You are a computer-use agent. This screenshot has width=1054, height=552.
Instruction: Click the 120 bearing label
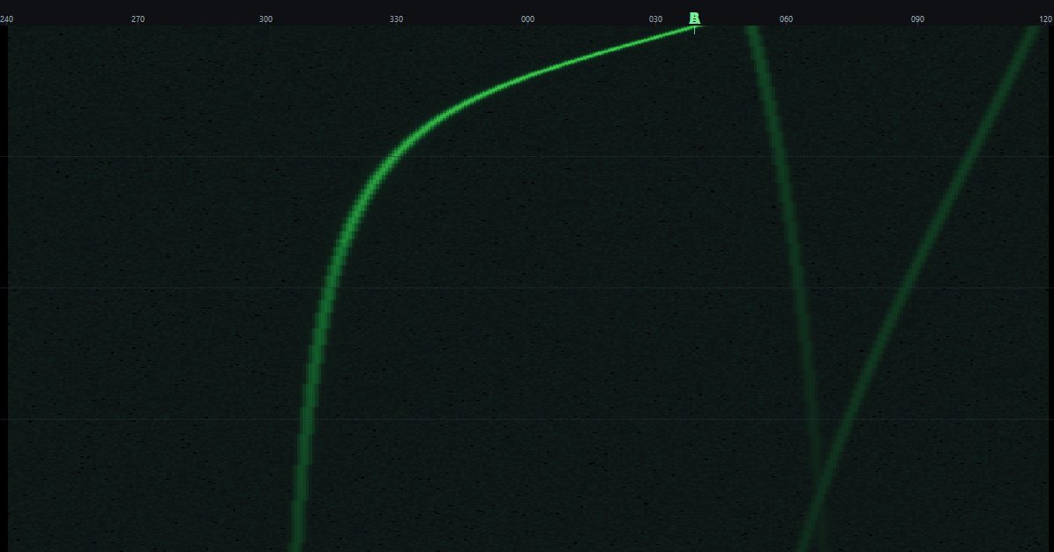pos(1047,19)
